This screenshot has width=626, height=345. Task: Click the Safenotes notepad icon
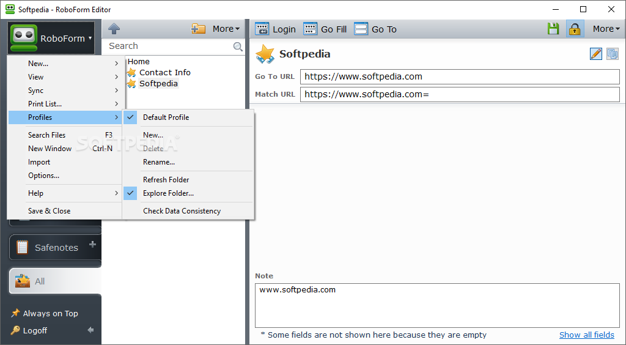coord(23,248)
